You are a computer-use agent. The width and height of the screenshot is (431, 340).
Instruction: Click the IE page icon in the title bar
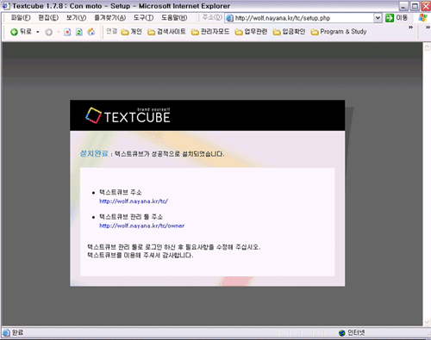6,6
